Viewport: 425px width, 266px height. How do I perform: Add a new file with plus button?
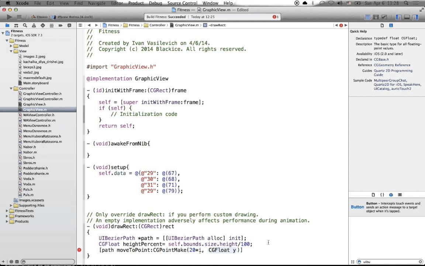(x=3, y=262)
